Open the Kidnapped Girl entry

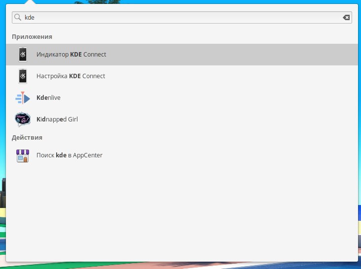click(x=181, y=120)
